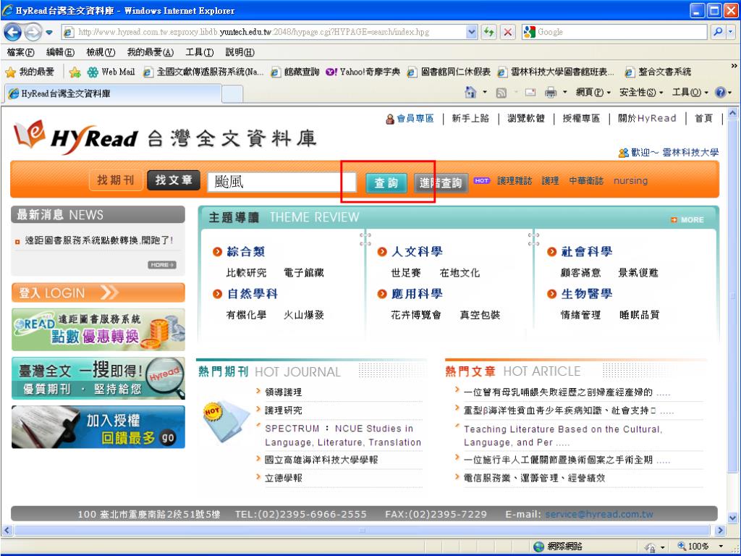Click the horizontal scrollbar track
The height and width of the screenshot is (556, 741).
(362, 530)
